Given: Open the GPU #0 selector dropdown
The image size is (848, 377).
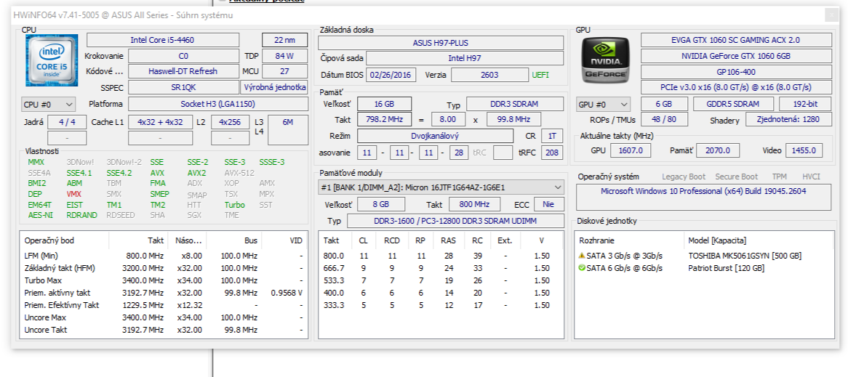Looking at the screenshot, I should tap(603, 105).
